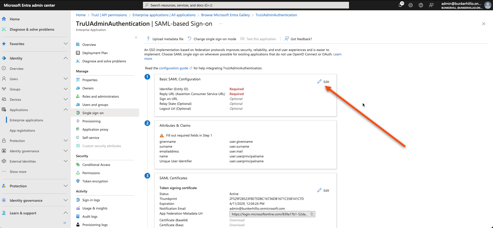This screenshot has height=228, width=493.
Task: Download Certificate (Base64)
Action: (237, 220)
